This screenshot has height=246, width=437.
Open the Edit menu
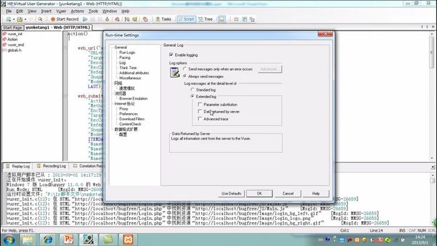pyautogui.click(x=19, y=11)
